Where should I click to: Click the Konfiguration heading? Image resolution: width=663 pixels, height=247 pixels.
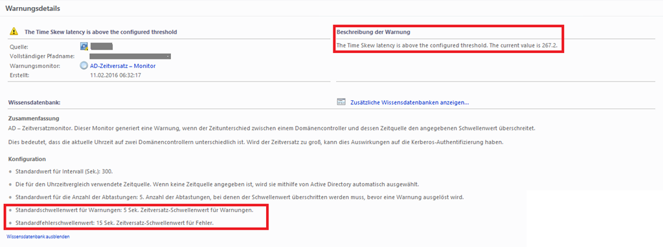(27, 159)
